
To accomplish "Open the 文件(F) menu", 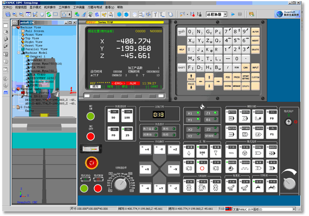I will pyautogui.click(x=7, y=8).
